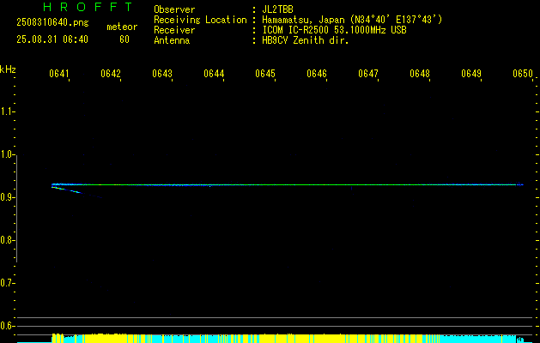Click the 0.7 kHz axis label
540x343 pixels.
tap(7, 283)
